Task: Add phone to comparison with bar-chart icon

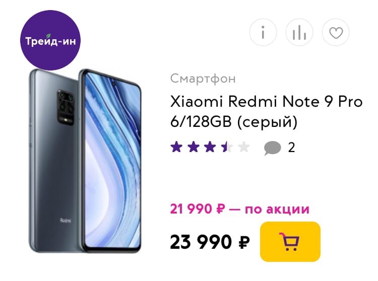Action: coord(299,32)
